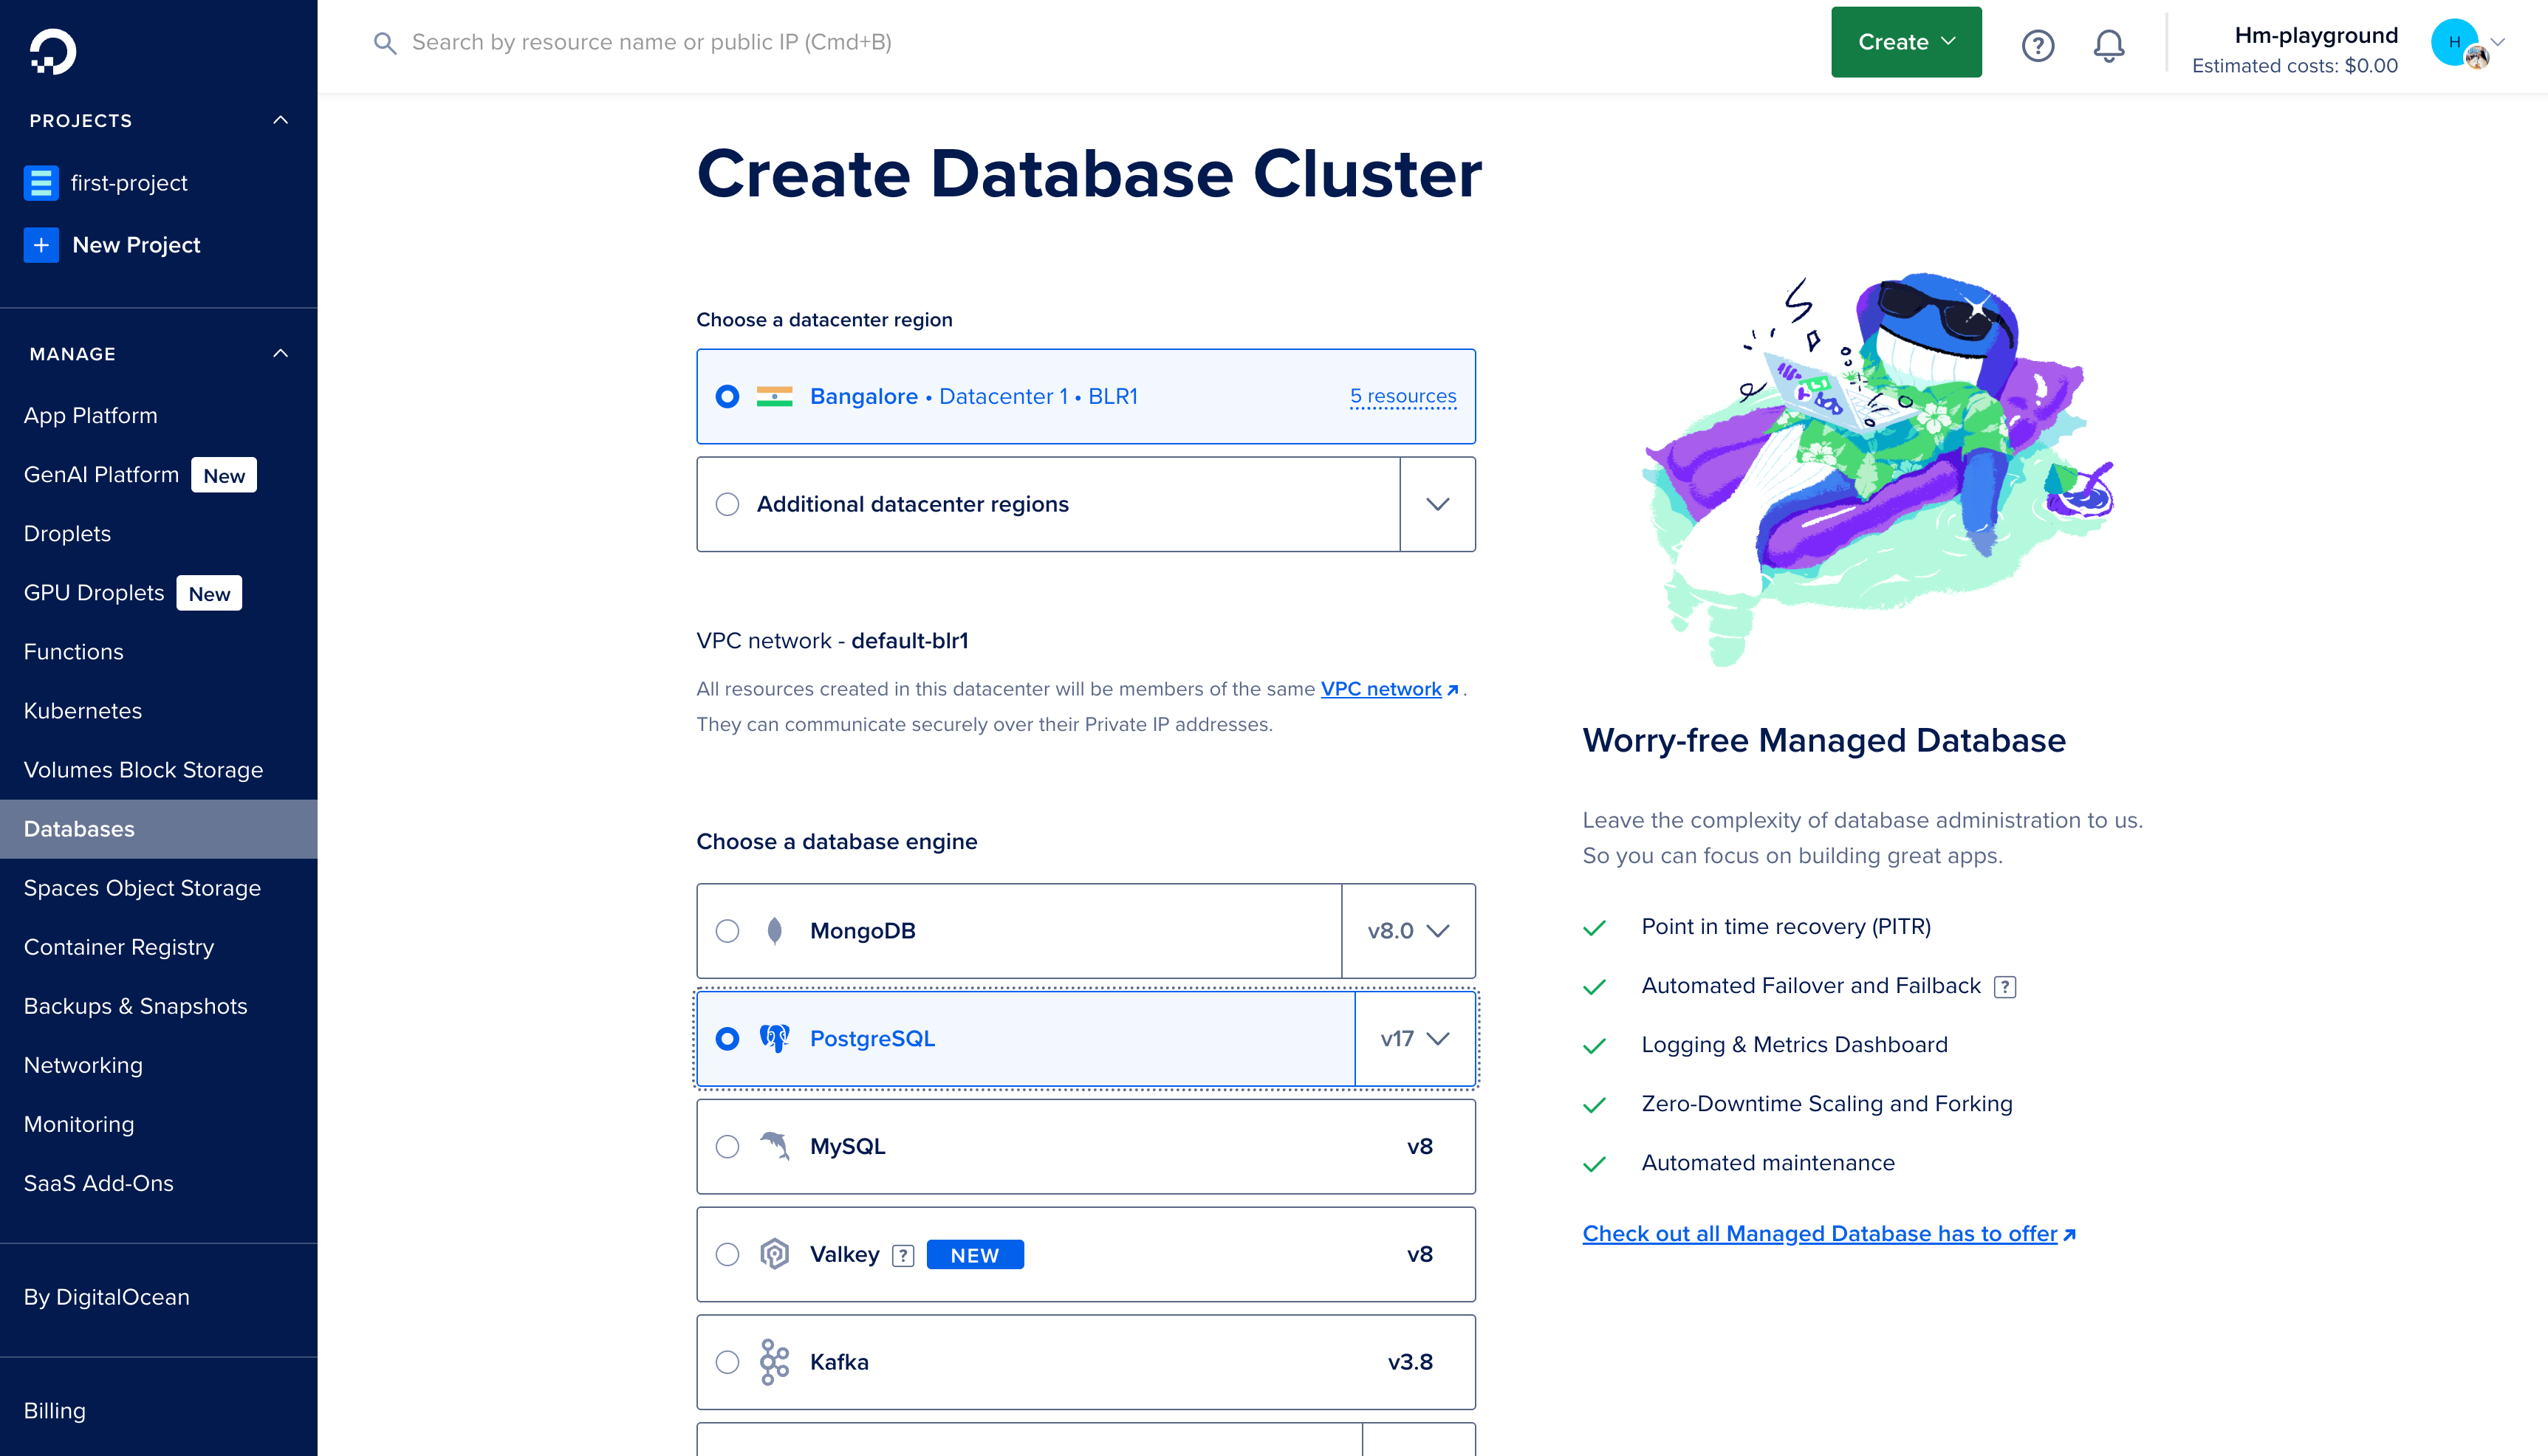Click the India flag icon
The height and width of the screenshot is (1456, 2548).
point(774,396)
